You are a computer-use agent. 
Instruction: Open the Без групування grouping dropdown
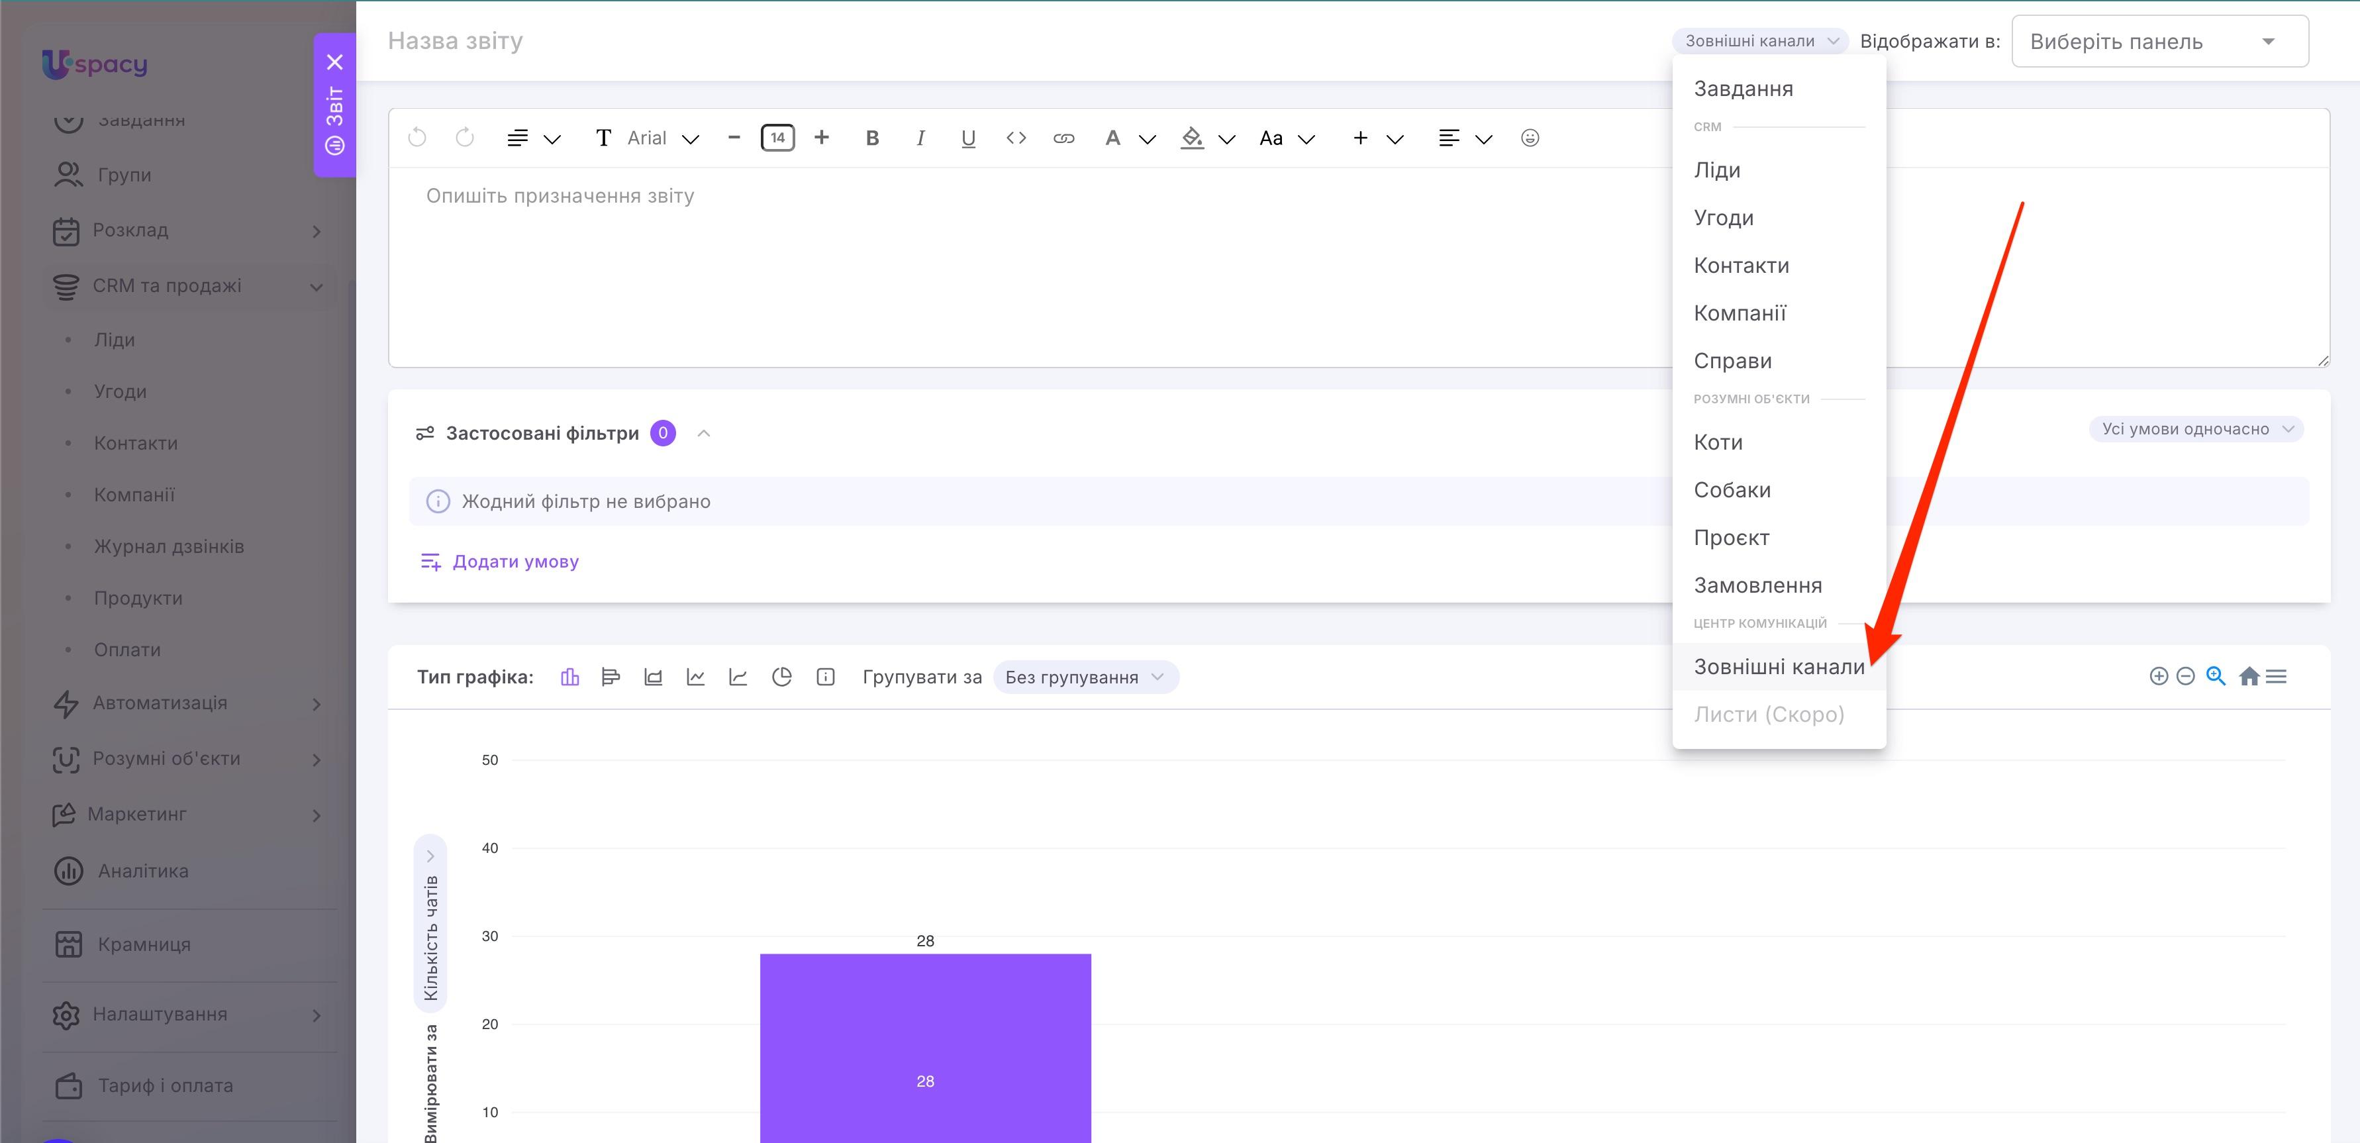(1085, 677)
